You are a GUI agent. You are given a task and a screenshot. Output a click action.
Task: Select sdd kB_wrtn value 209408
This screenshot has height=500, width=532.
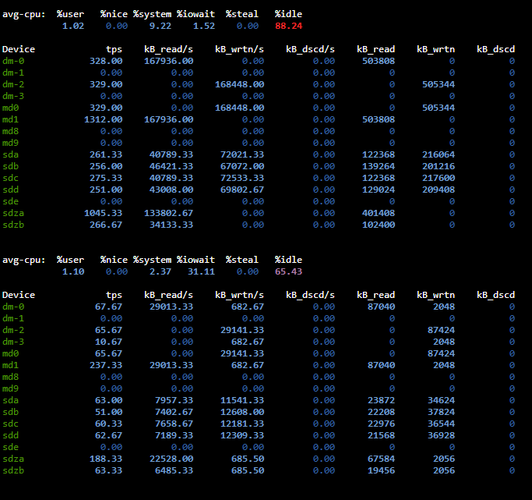(x=439, y=190)
